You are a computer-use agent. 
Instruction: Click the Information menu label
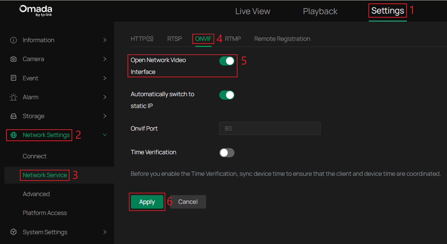click(39, 40)
